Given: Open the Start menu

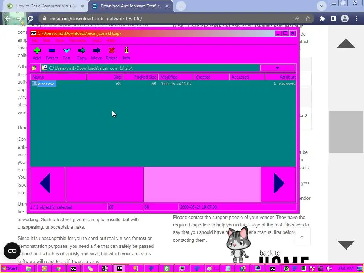Looking at the screenshot, I should pos(10,268).
